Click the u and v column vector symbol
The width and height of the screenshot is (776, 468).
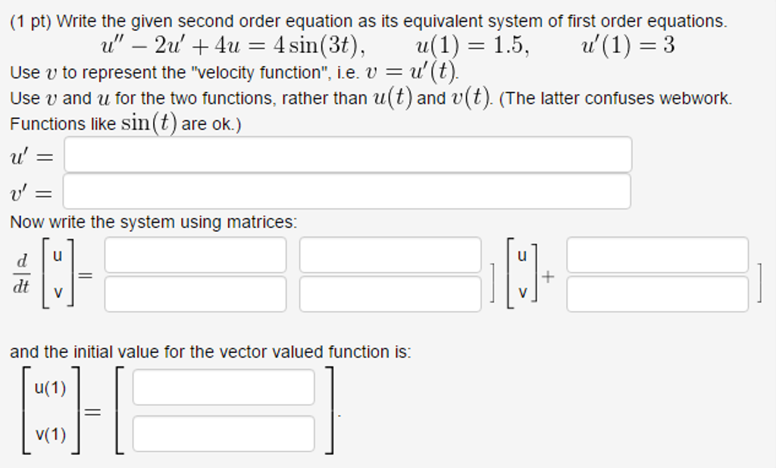click(x=57, y=274)
